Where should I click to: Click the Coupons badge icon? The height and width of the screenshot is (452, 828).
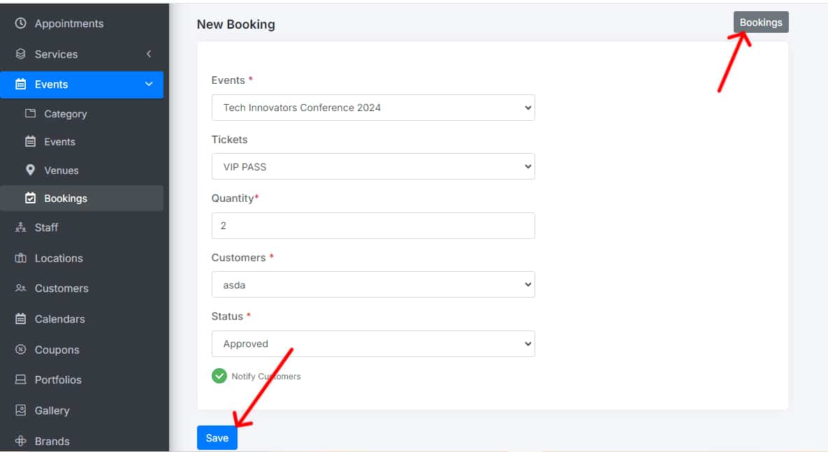20,349
